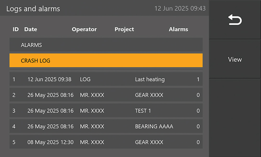This screenshot has width=261, height=157.
Task: Click the back arrow icon
Action: click(x=235, y=20)
